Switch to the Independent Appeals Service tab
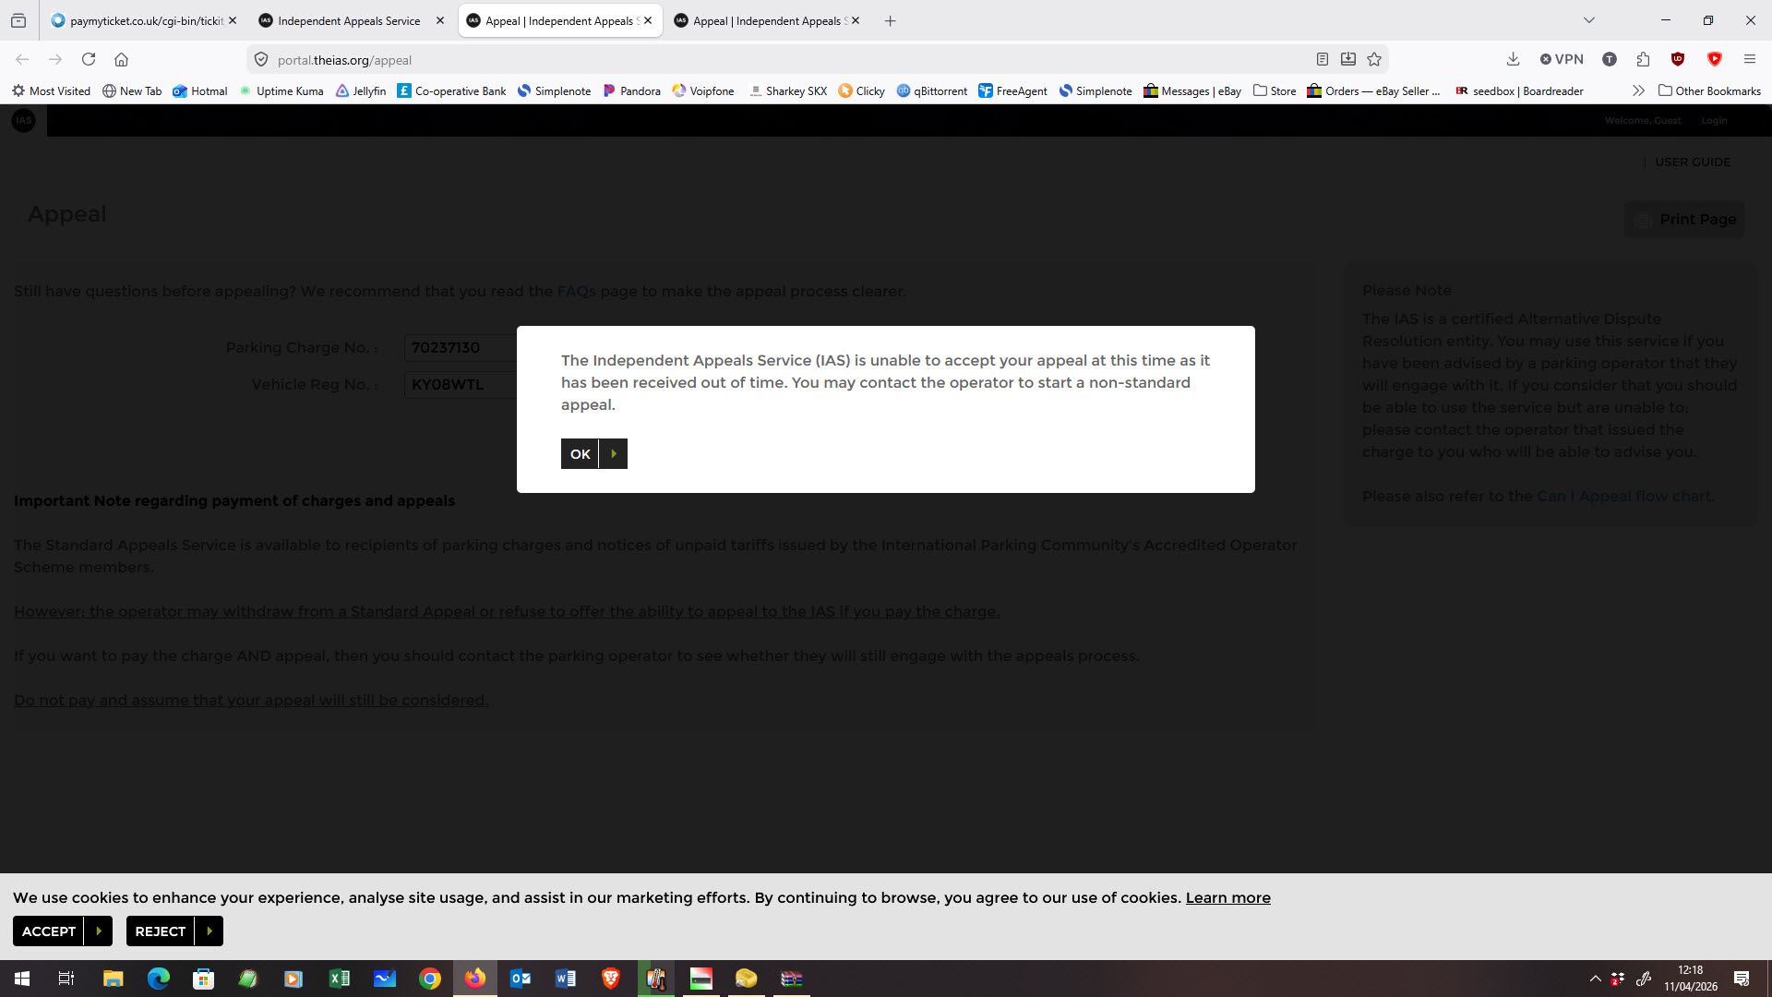1772x997 pixels. 349,20
